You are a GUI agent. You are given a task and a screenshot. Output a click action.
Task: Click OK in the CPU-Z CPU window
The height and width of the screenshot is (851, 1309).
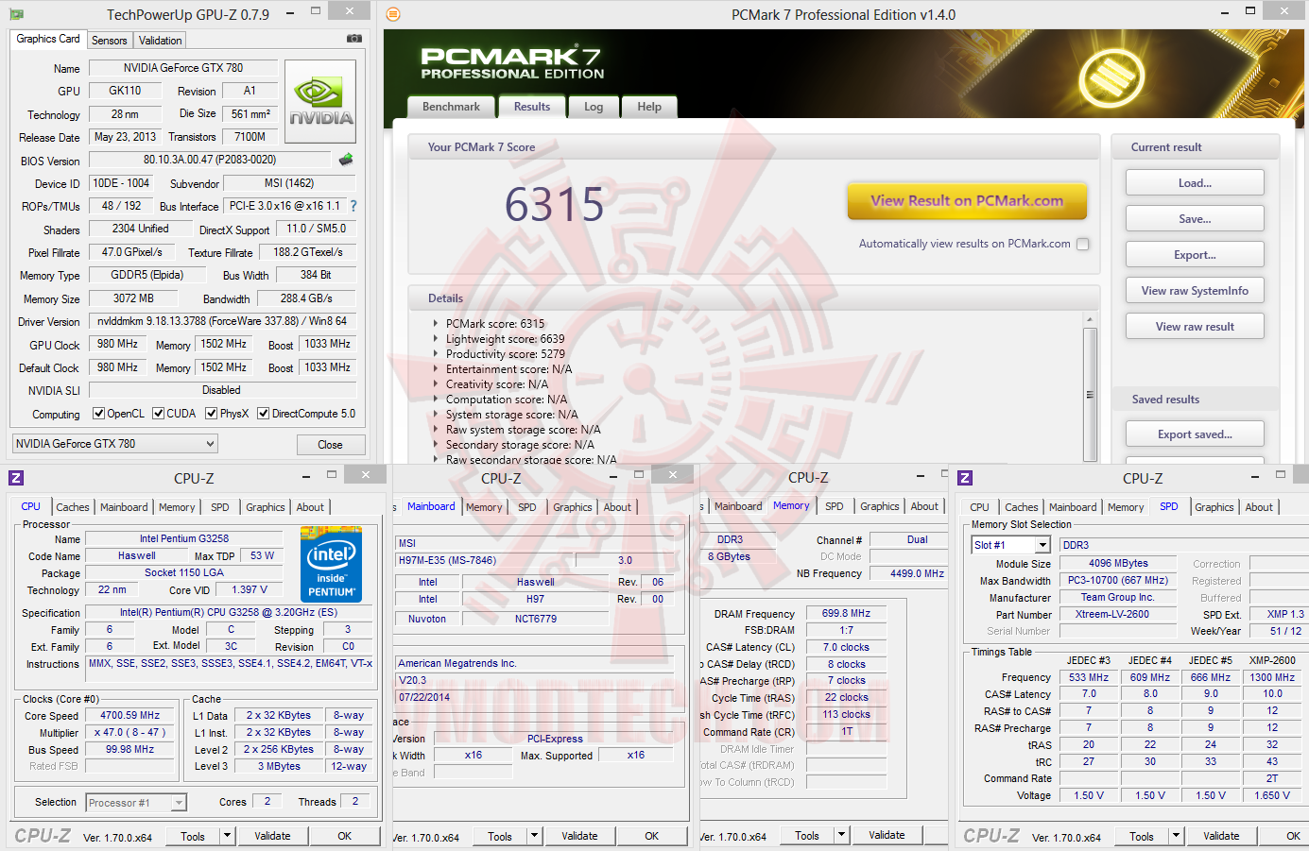tap(345, 836)
